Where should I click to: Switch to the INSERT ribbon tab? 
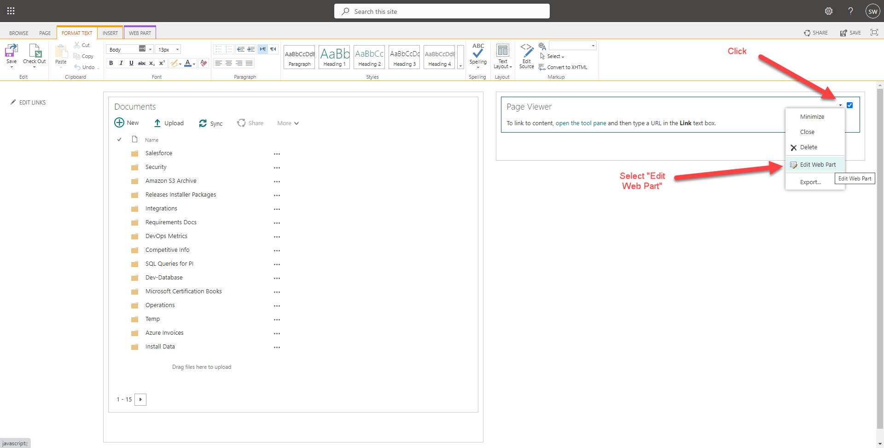click(x=110, y=33)
